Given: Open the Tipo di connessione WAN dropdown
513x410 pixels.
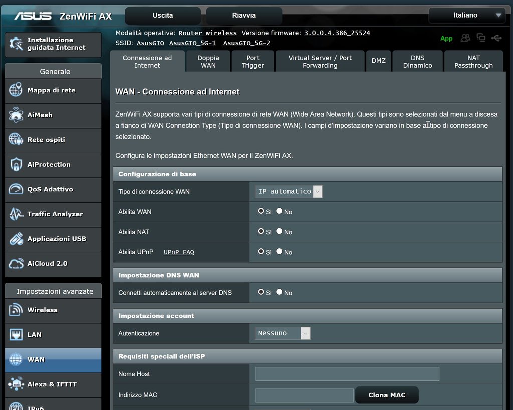Looking at the screenshot, I should pyautogui.click(x=289, y=192).
